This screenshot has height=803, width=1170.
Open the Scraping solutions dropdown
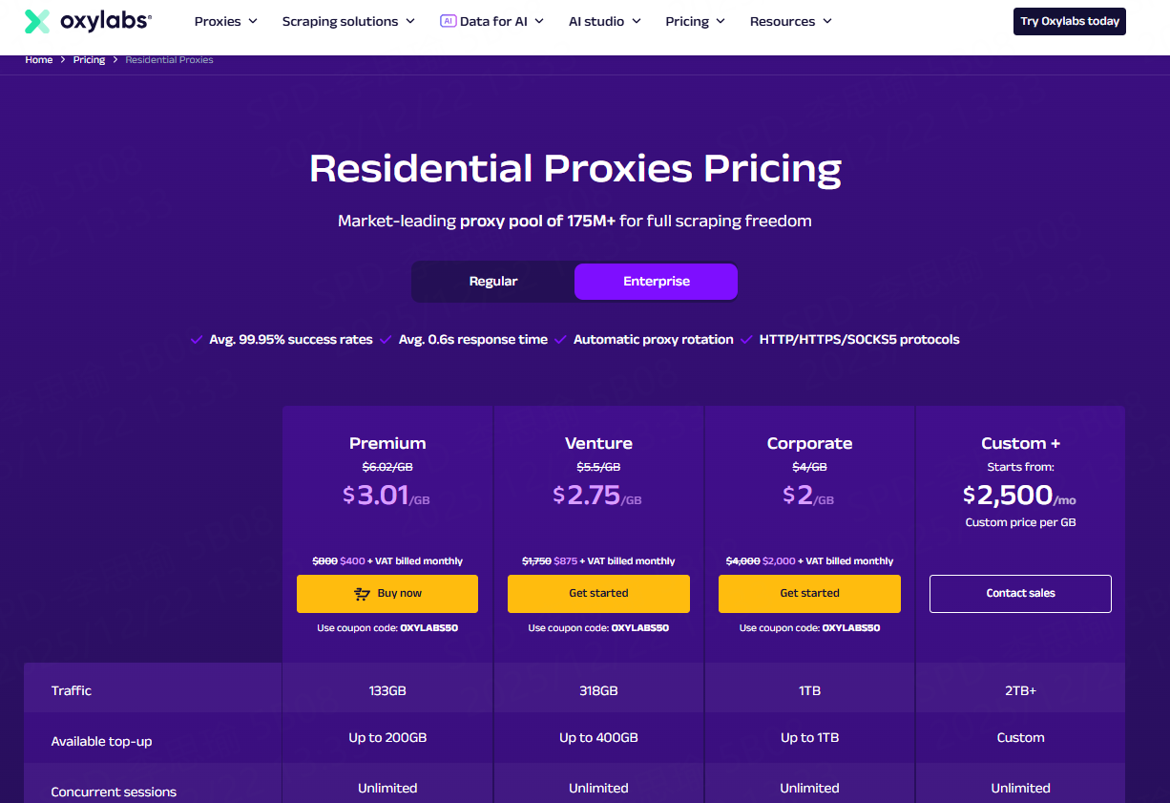(x=348, y=21)
